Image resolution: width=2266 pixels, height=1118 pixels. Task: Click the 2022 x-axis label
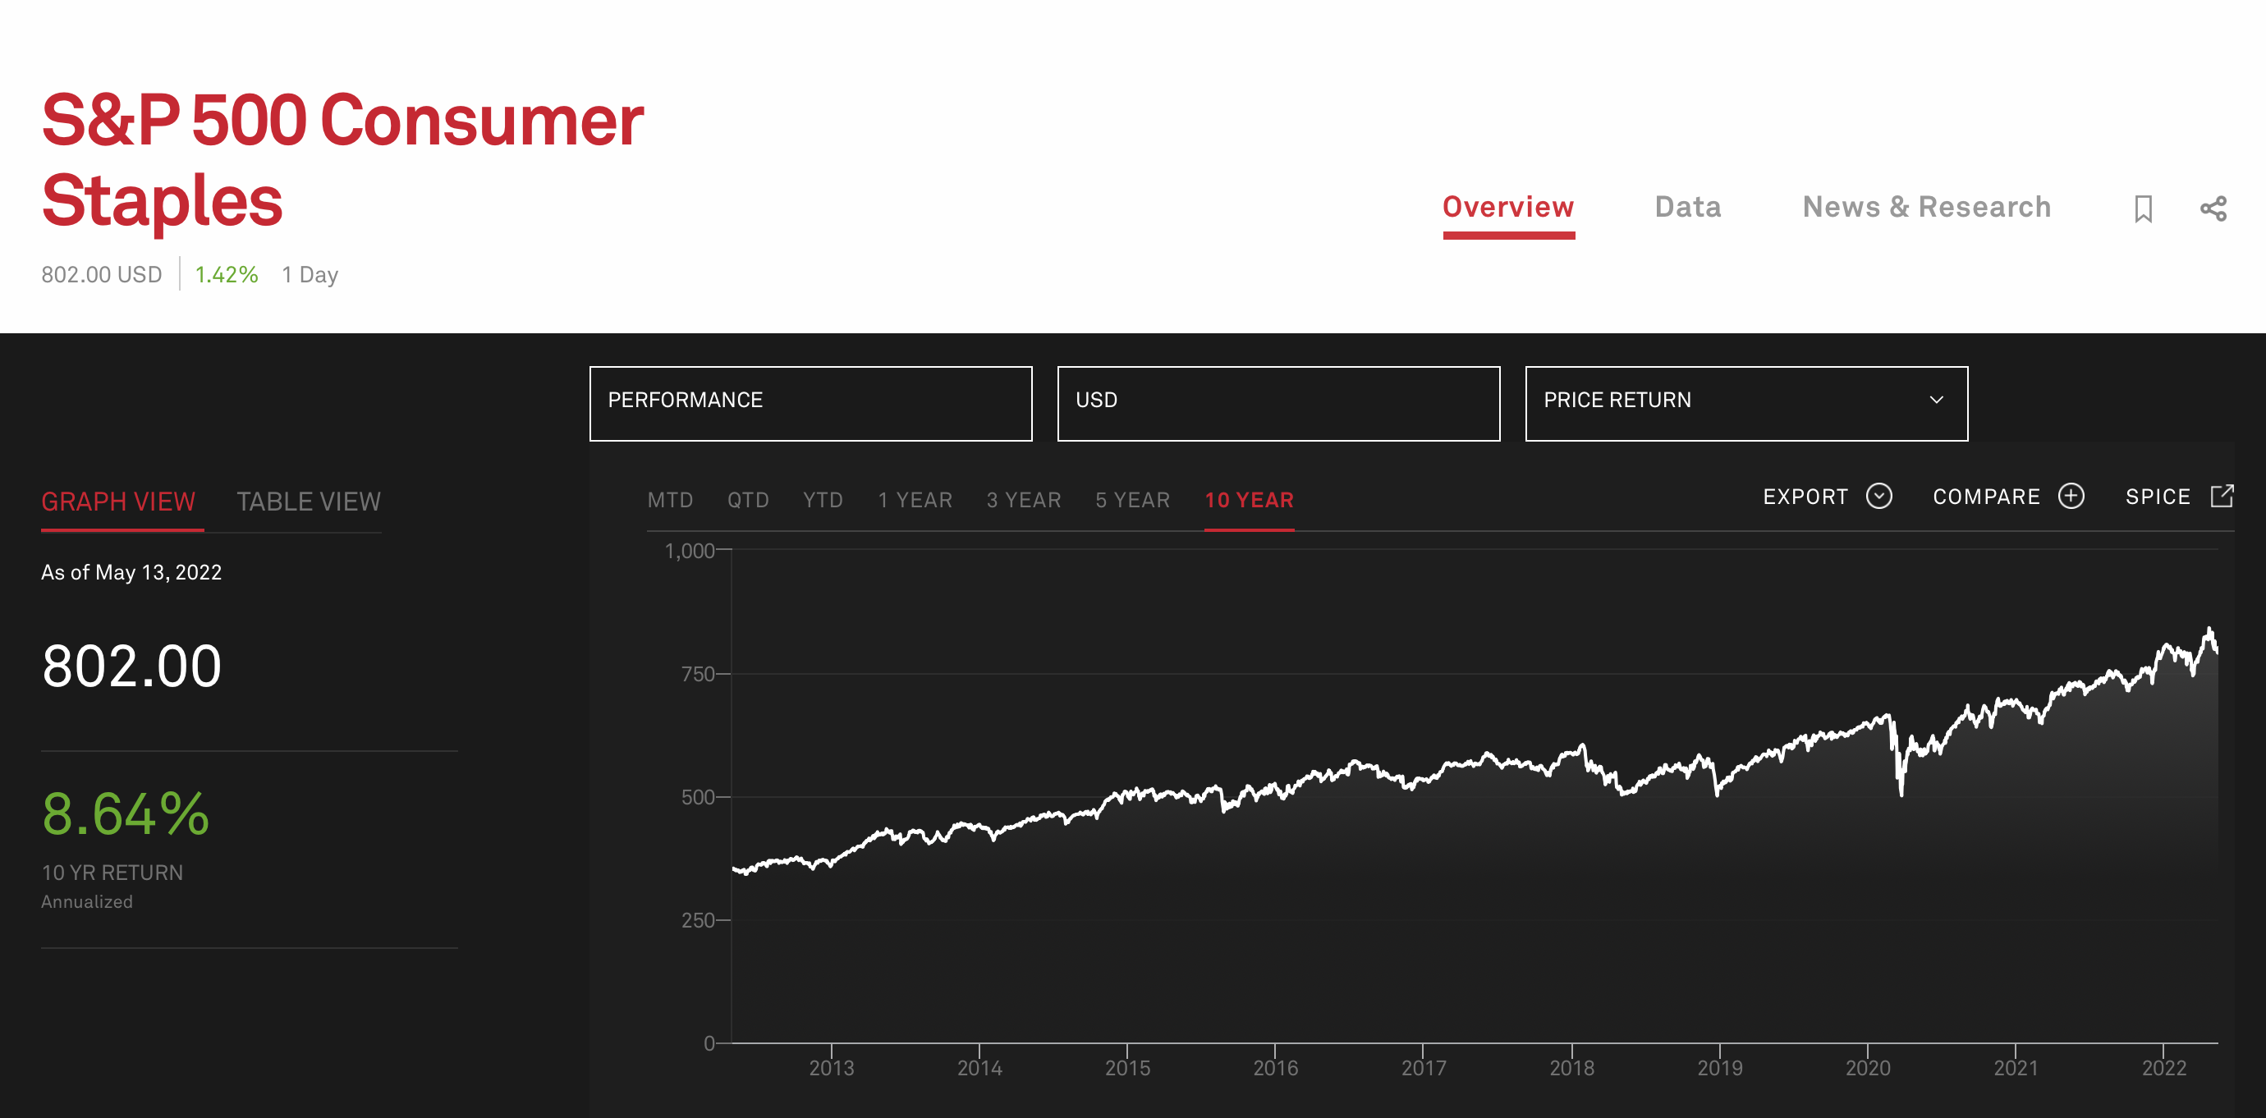(x=2163, y=1068)
